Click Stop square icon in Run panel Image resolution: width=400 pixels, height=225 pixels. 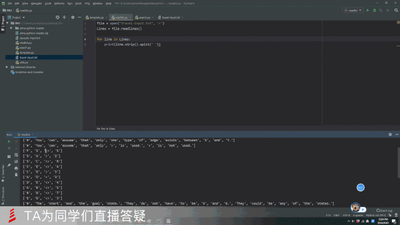pyautogui.click(x=9, y=148)
